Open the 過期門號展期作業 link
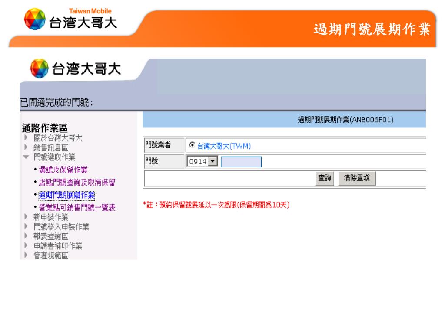Viewport: 445px width, 333px height. (x=66, y=195)
